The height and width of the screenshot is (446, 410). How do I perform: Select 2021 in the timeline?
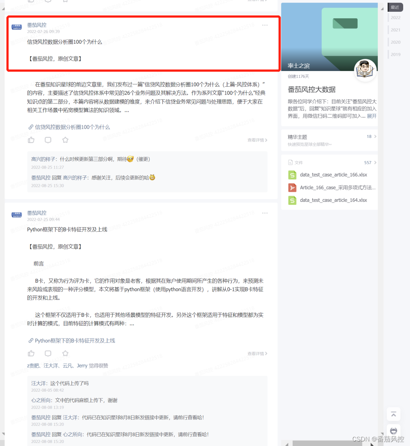(396, 30)
